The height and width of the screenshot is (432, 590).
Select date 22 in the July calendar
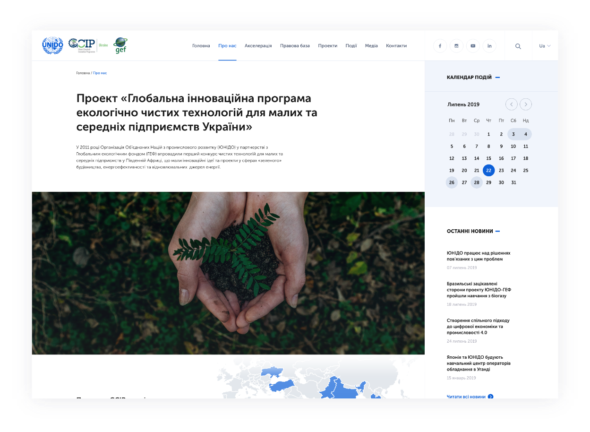[x=489, y=170]
